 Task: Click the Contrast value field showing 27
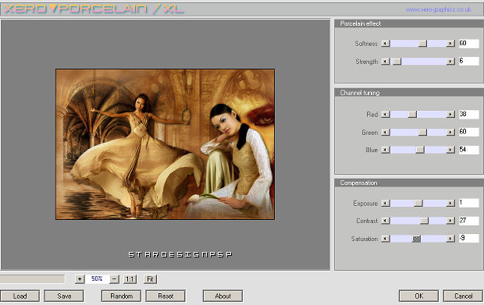pyautogui.click(x=468, y=220)
